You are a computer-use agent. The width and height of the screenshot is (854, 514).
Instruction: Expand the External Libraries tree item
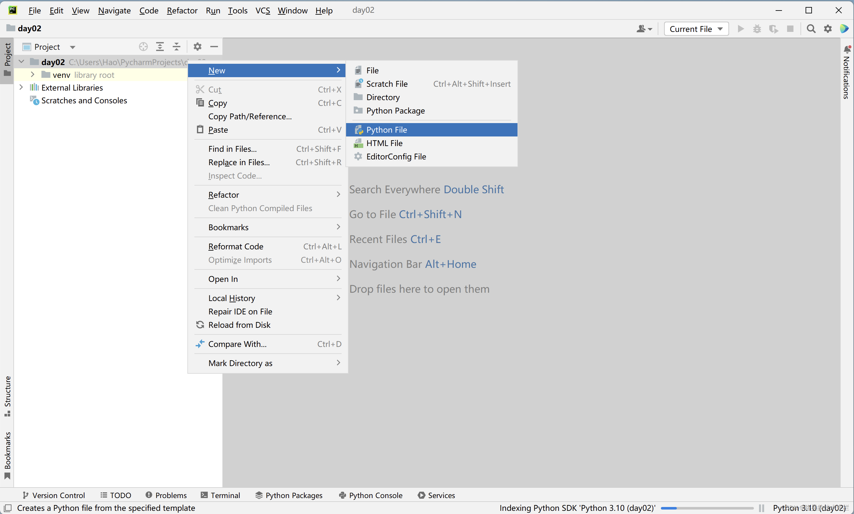click(x=21, y=87)
